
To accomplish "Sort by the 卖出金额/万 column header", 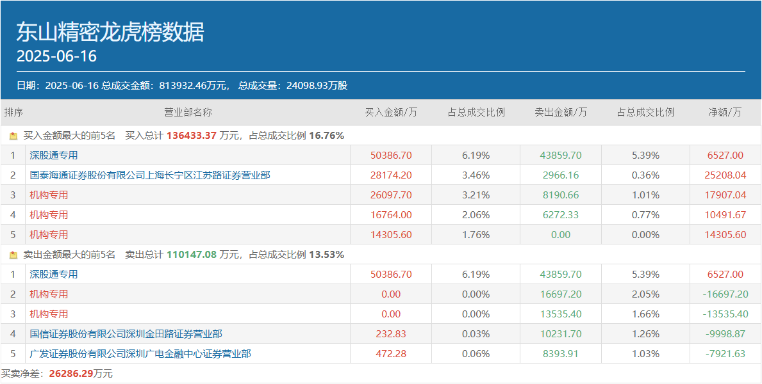I will [562, 111].
